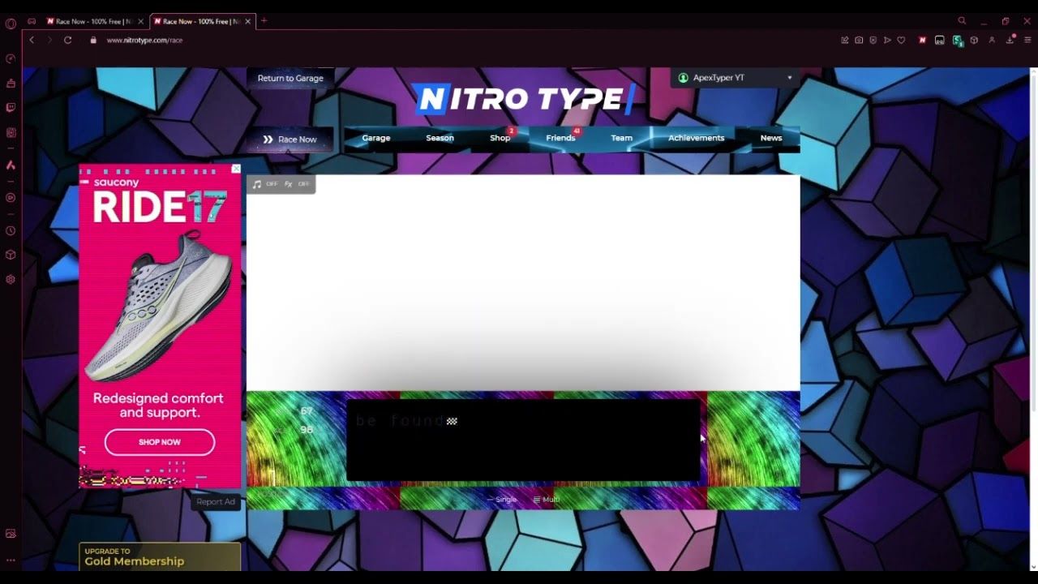
Task: Open the Opera GX menu logo
Action: coord(11,23)
